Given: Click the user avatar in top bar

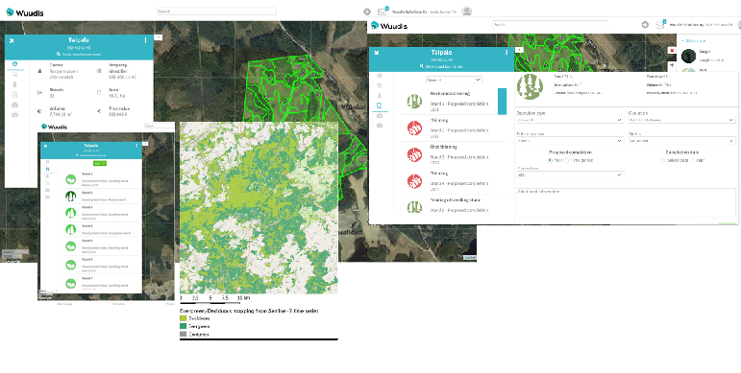Looking at the screenshot, I should click(466, 11).
